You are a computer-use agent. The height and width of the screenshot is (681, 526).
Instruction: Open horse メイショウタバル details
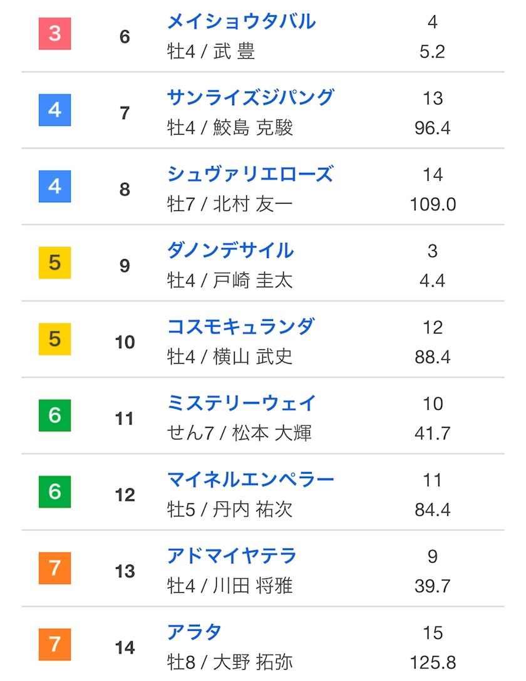click(241, 22)
